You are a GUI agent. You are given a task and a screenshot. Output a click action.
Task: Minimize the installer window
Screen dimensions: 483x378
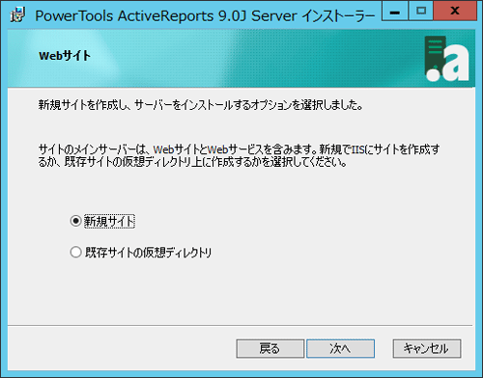[395, 12]
